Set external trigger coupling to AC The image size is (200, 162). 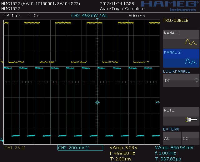(x=172, y=138)
